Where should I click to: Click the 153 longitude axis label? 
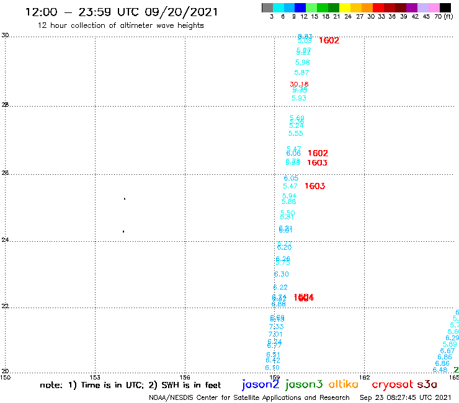(x=95, y=377)
